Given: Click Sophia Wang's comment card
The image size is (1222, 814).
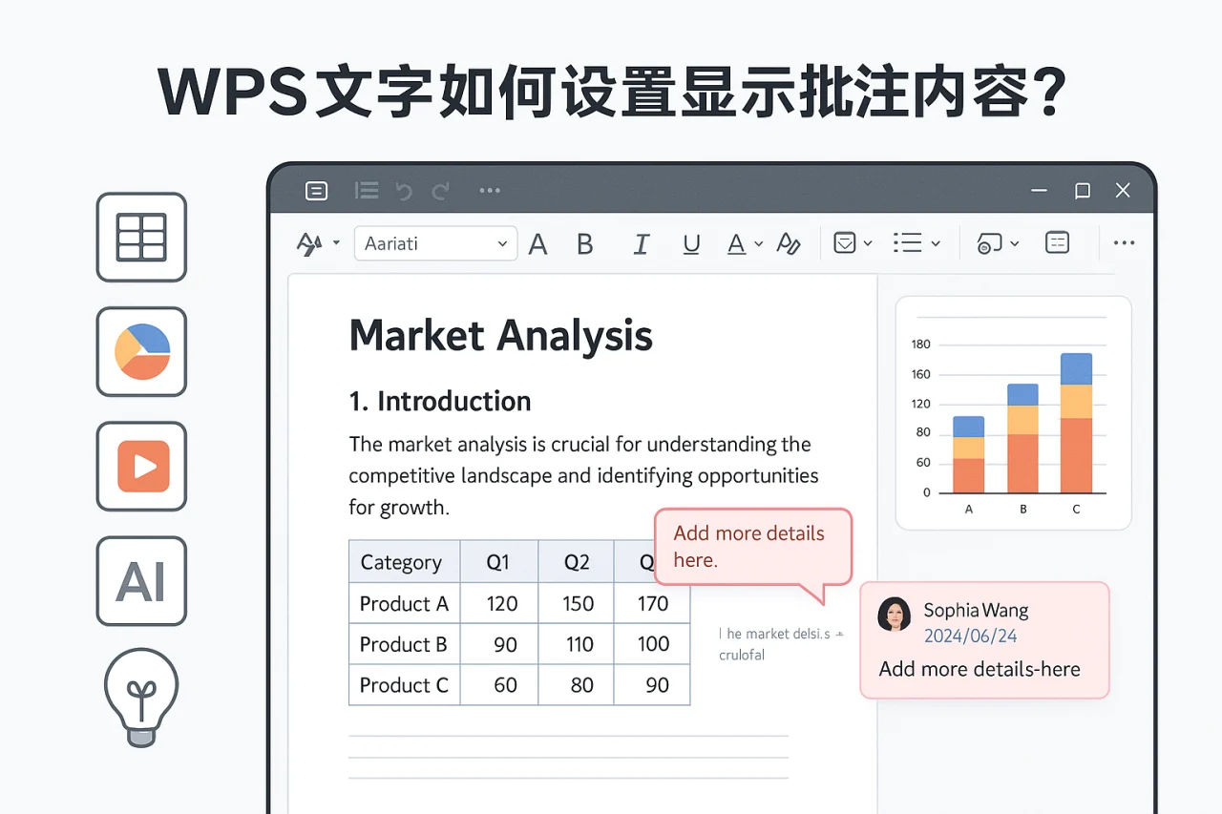Looking at the screenshot, I should (x=984, y=640).
